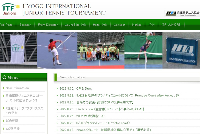The image size is (200, 134).
Task: Click the blue HTA flag photo
Action: [x=181, y=50]
